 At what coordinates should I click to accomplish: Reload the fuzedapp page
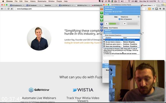click(9, 9)
